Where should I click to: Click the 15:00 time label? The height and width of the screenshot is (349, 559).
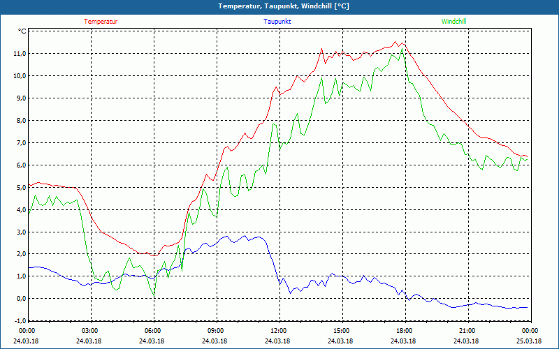coord(340,331)
